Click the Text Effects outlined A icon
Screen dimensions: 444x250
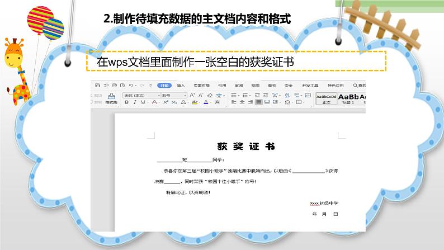click(183, 102)
